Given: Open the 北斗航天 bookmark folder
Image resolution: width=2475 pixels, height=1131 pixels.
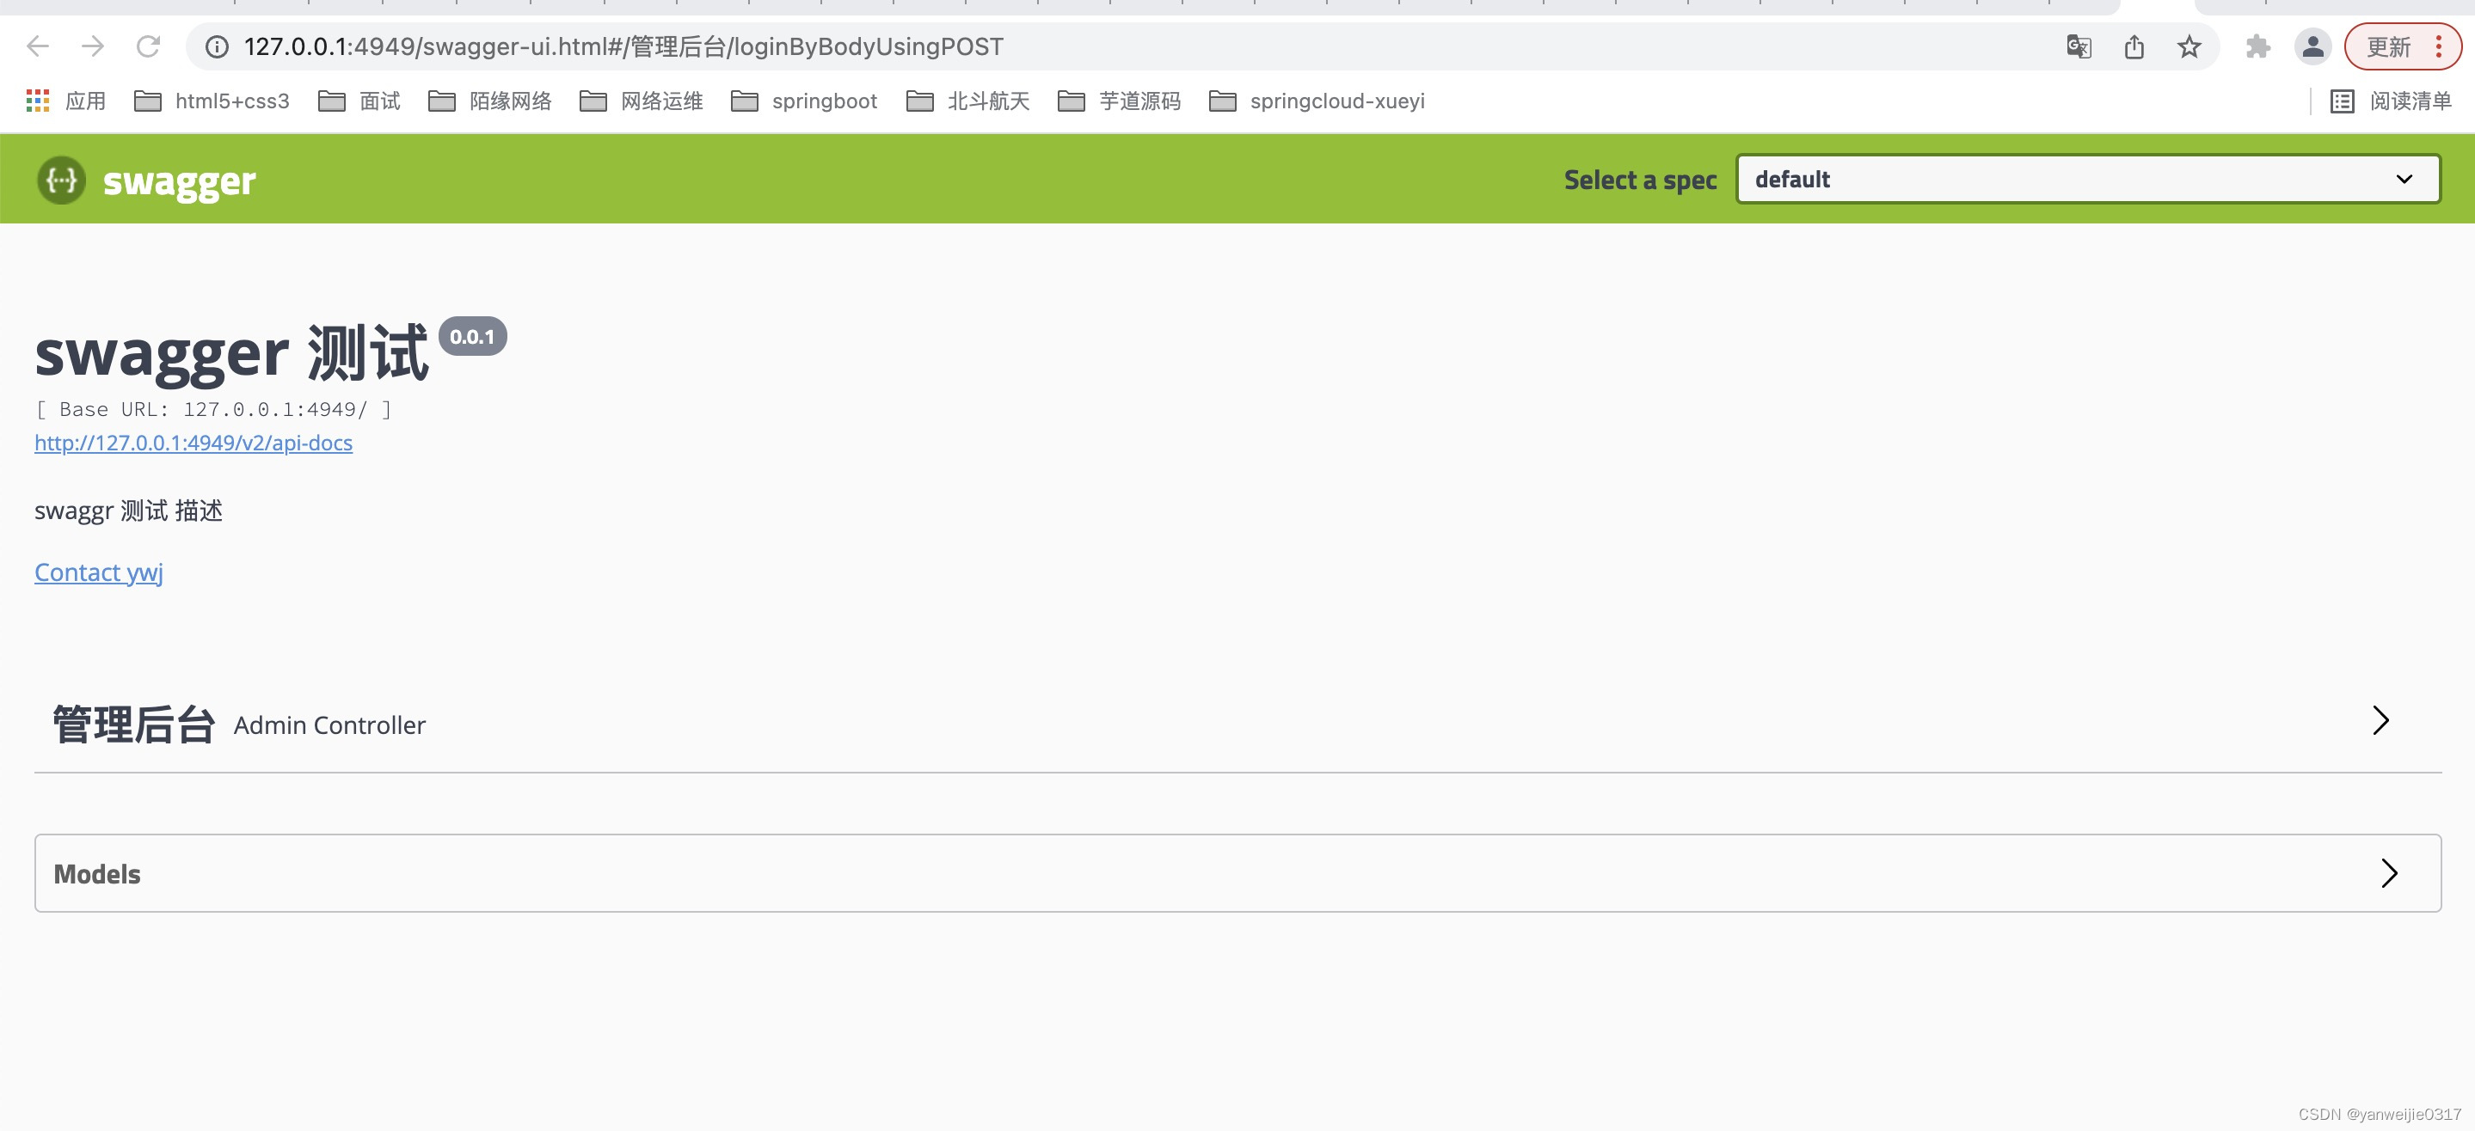Looking at the screenshot, I should [967, 101].
